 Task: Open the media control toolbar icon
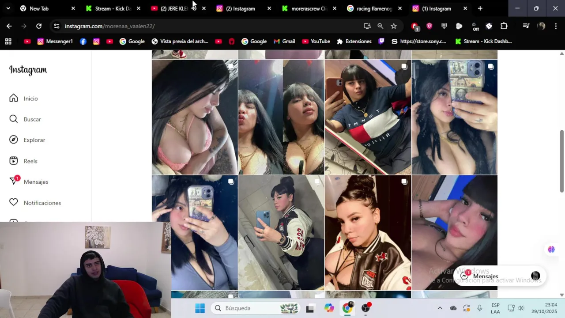click(x=526, y=26)
